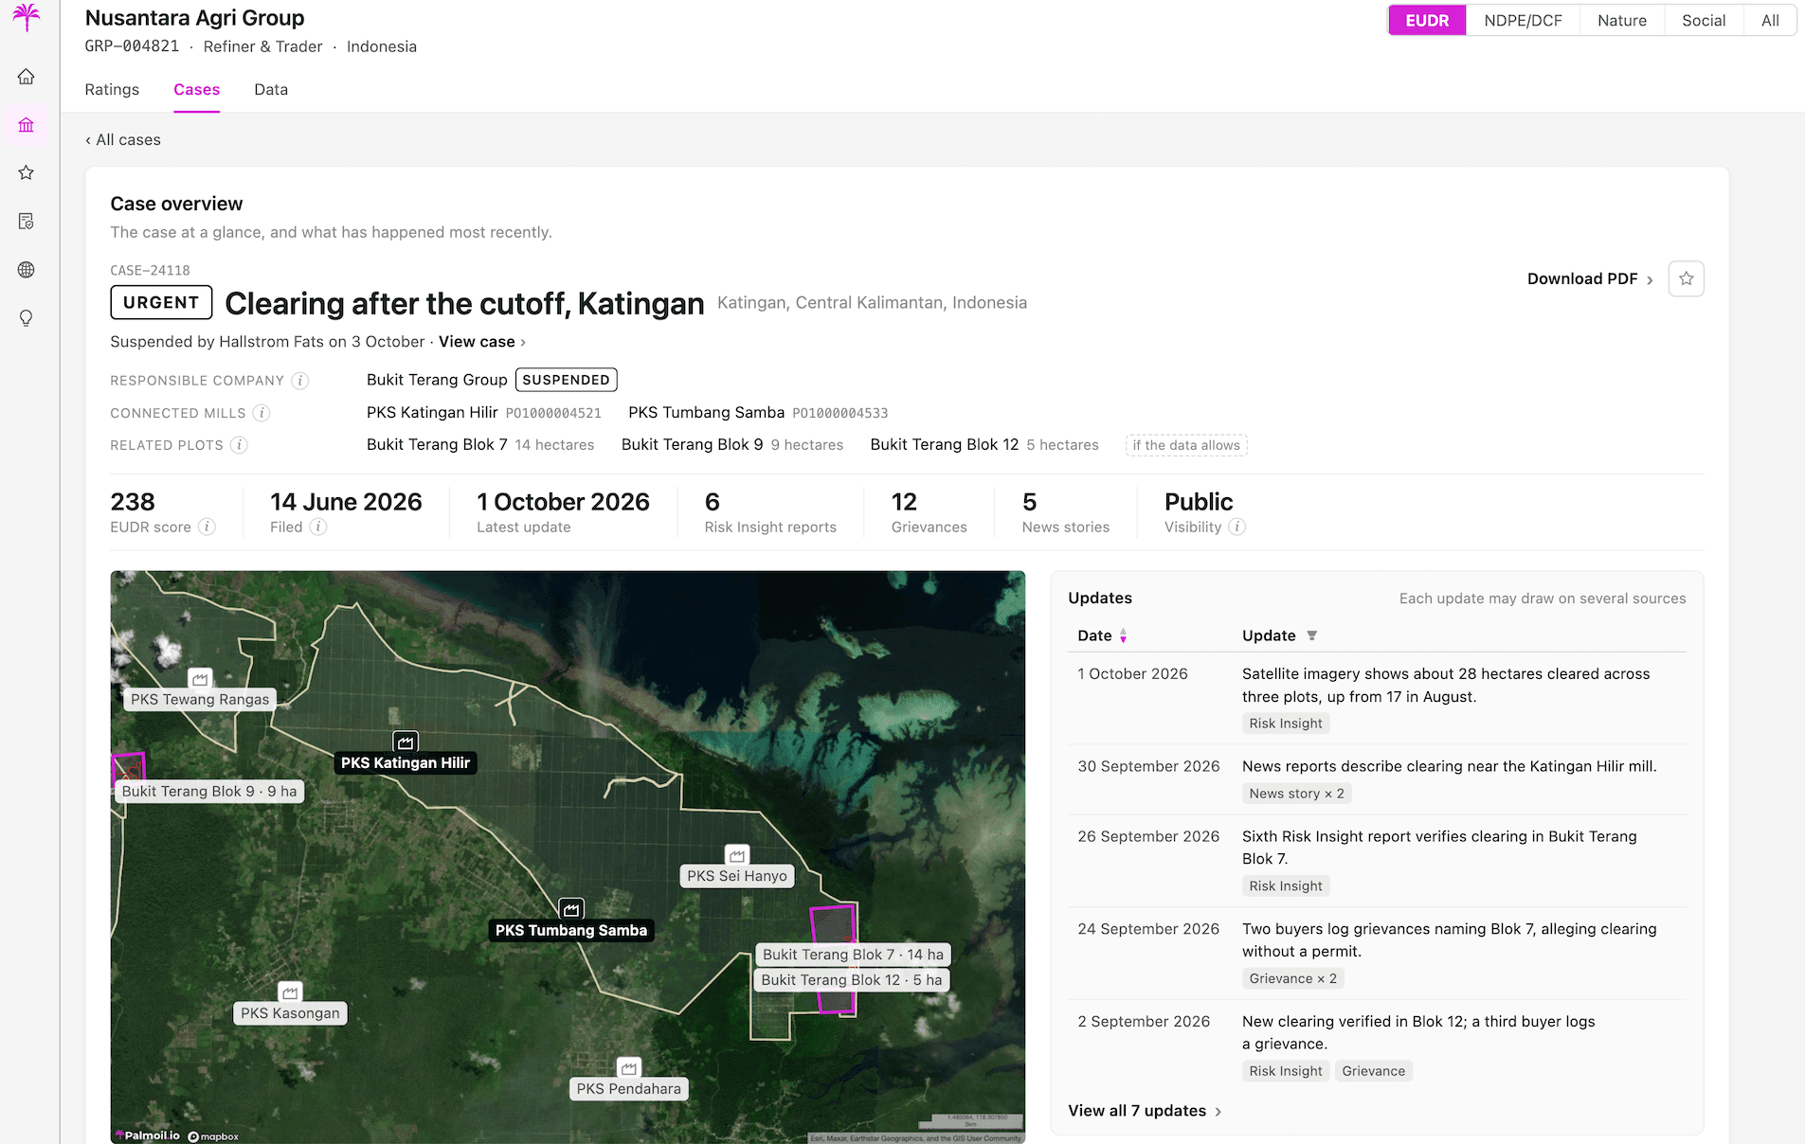Open PKS Katingan Hilir mill link
The width and height of the screenshot is (1805, 1144).
(x=432, y=413)
